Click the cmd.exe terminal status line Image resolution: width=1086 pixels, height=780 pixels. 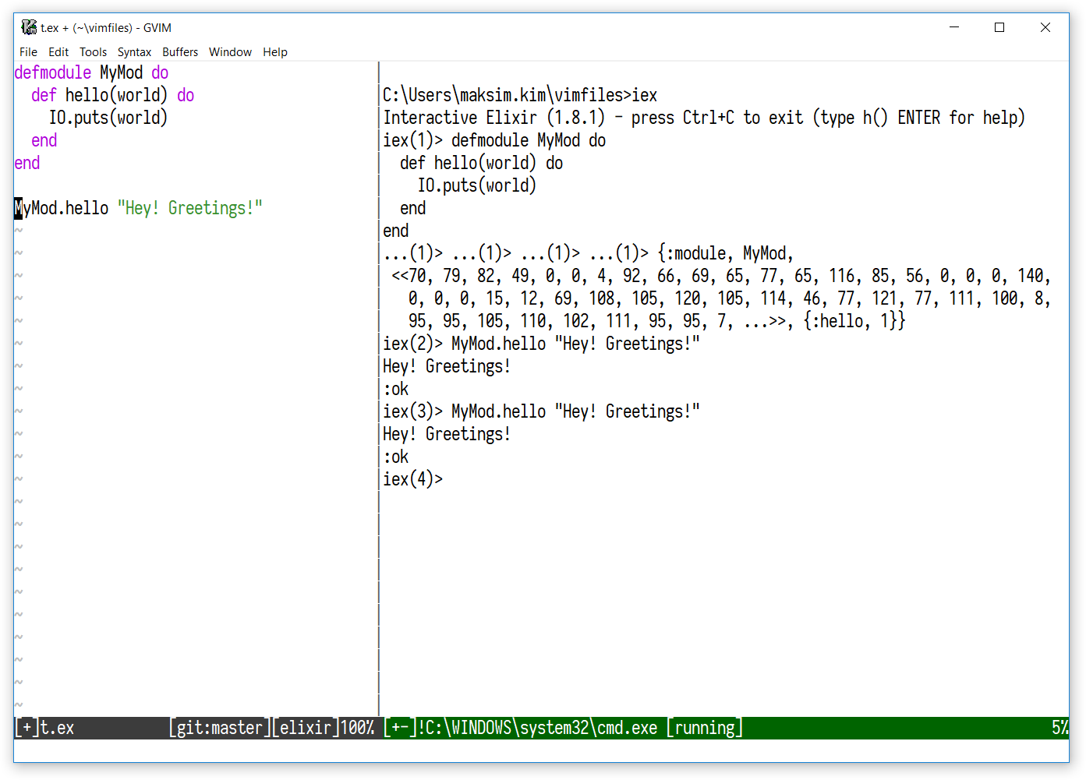724,728
